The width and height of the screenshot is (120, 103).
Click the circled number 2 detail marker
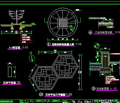click(x=41, y=94)
